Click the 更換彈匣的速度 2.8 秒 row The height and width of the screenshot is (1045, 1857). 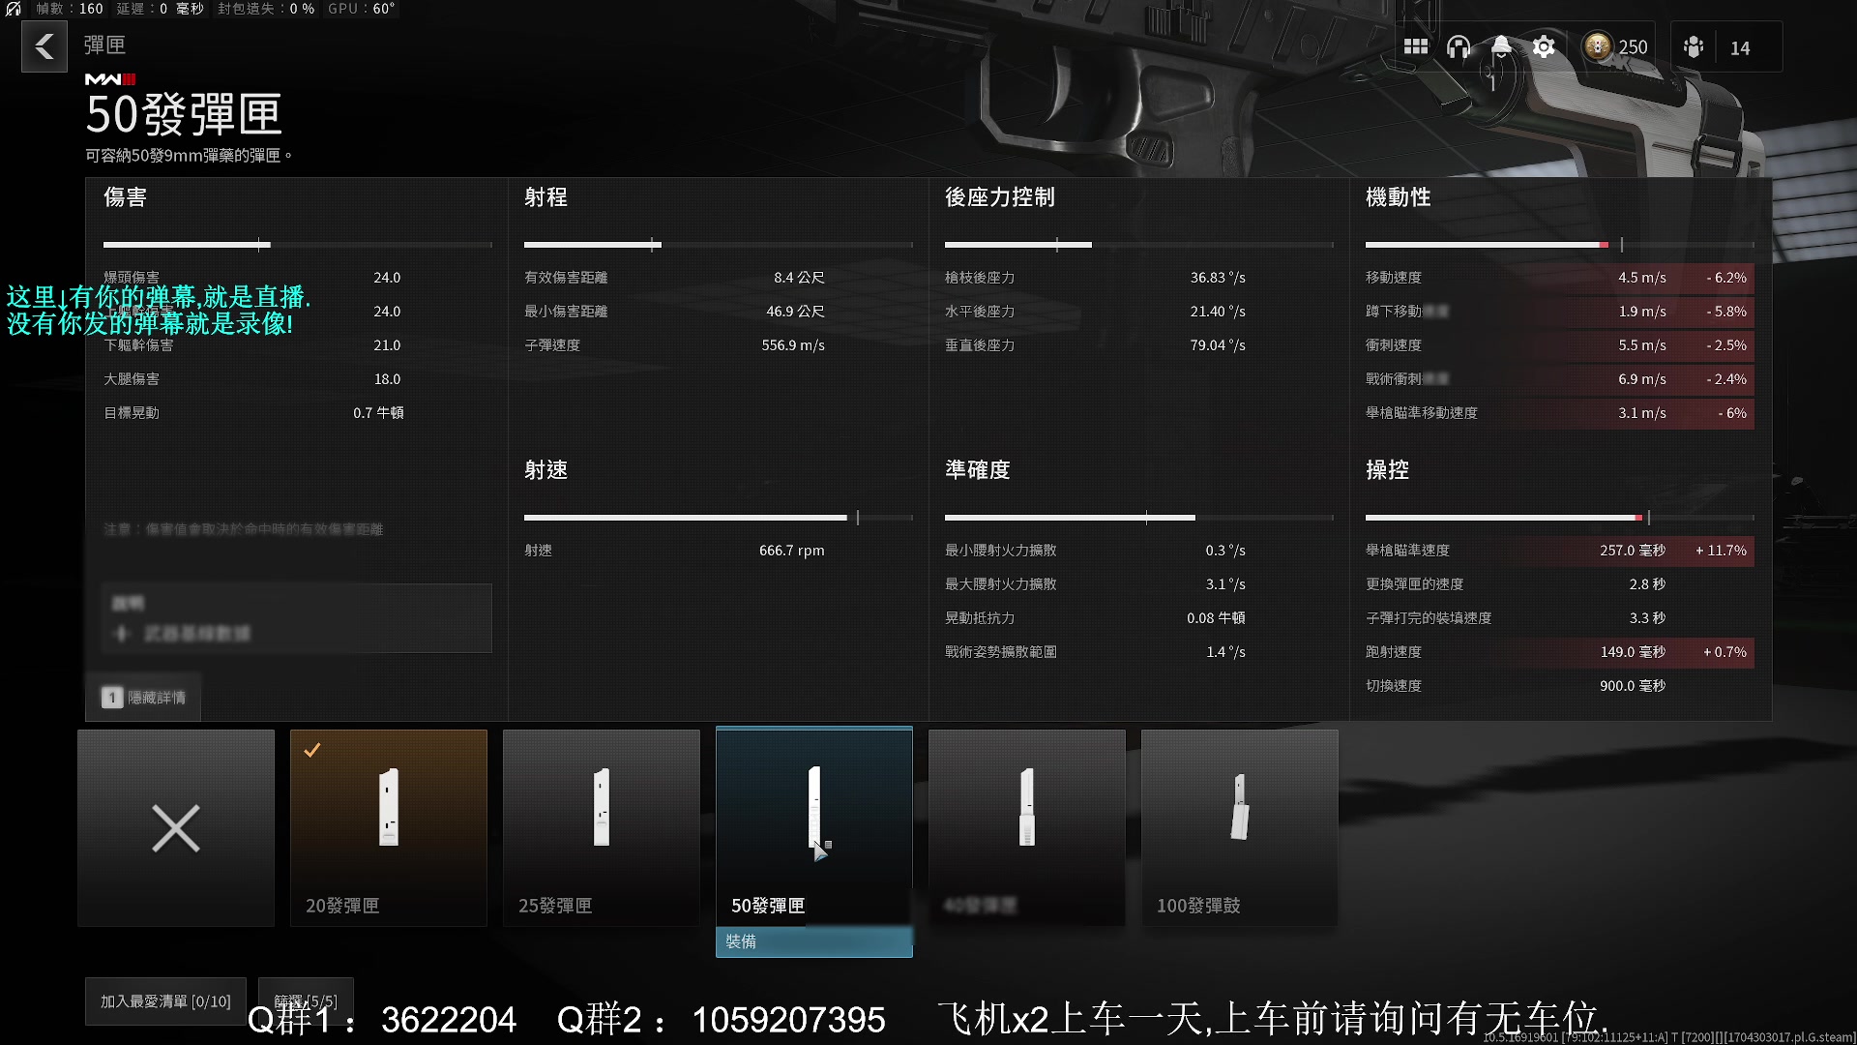(x=1559, y=584)
